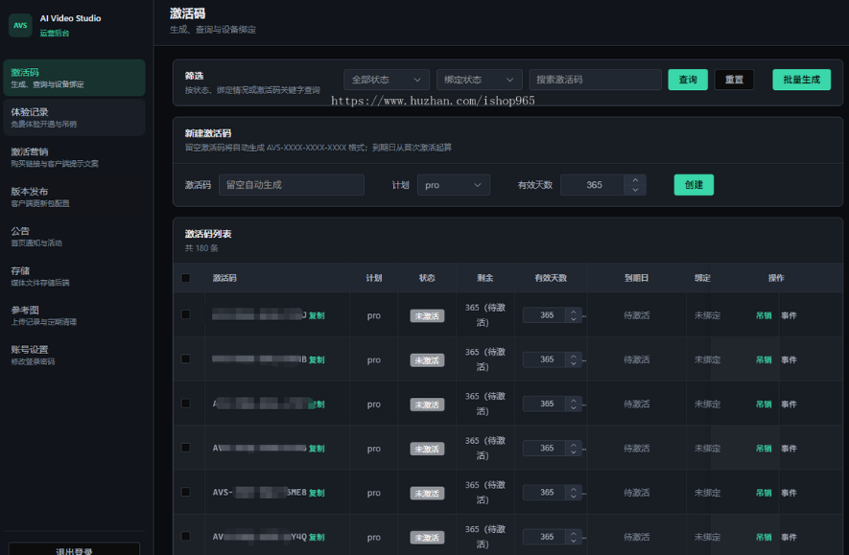Click the 创建 button
Viewport: 849px width, 555px height.
pos(694,185)
